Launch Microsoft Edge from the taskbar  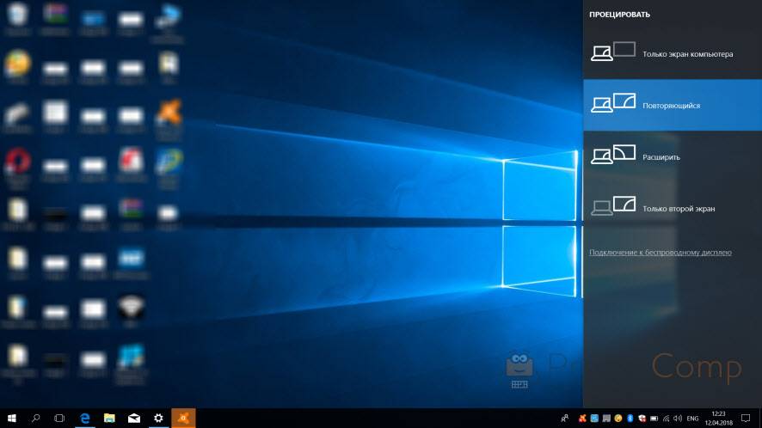[85, 418]
